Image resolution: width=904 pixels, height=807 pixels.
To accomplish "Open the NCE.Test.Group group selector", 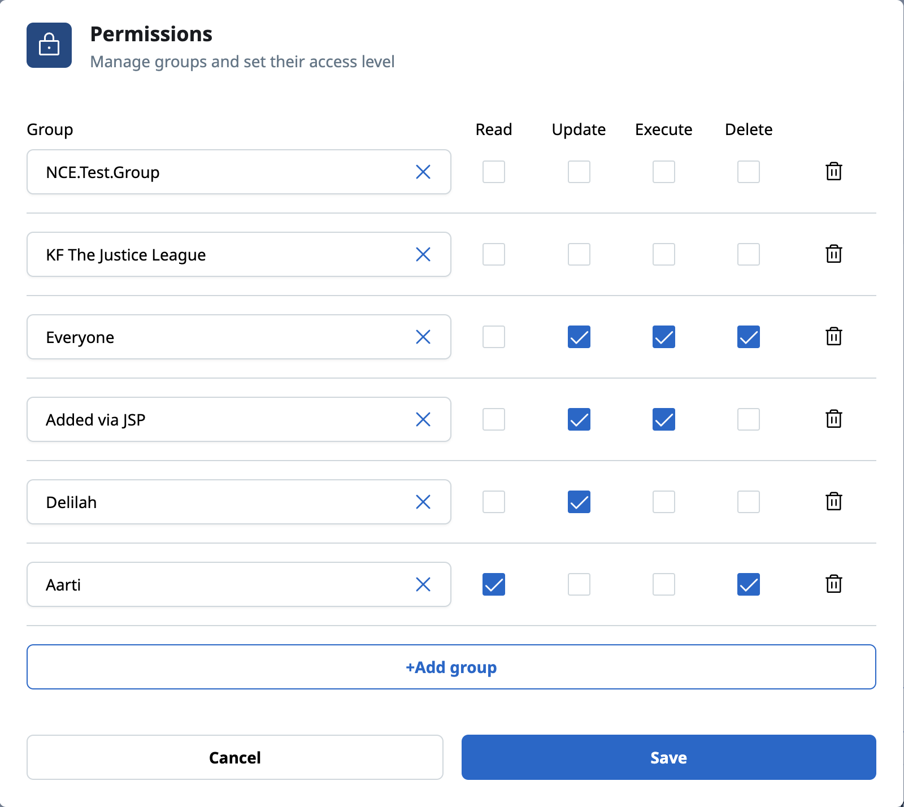I will pyautogui.click(x=239, y=172).
